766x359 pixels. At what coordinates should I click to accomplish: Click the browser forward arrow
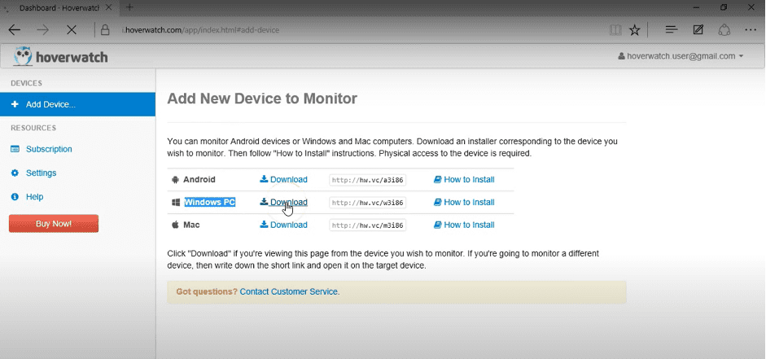(x=43, y=30)
